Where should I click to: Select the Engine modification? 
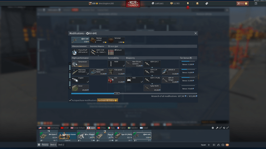[80, 80]
